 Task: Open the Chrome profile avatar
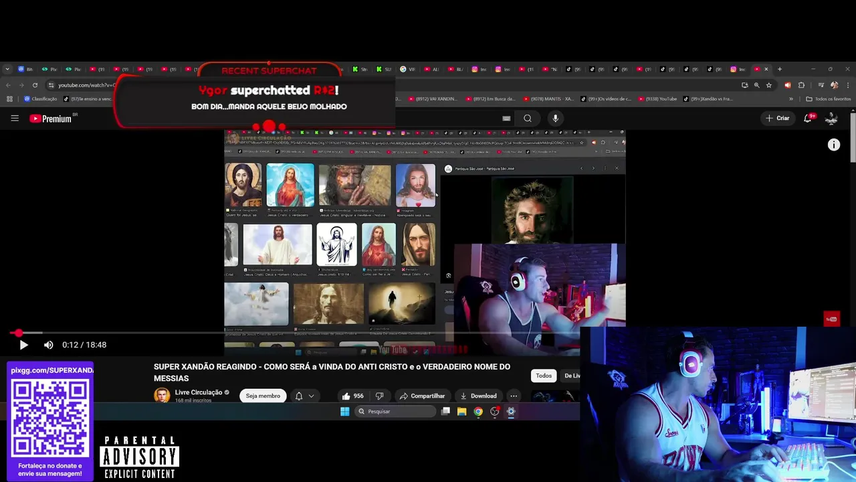pyautogui.click(x=834, y=85)
